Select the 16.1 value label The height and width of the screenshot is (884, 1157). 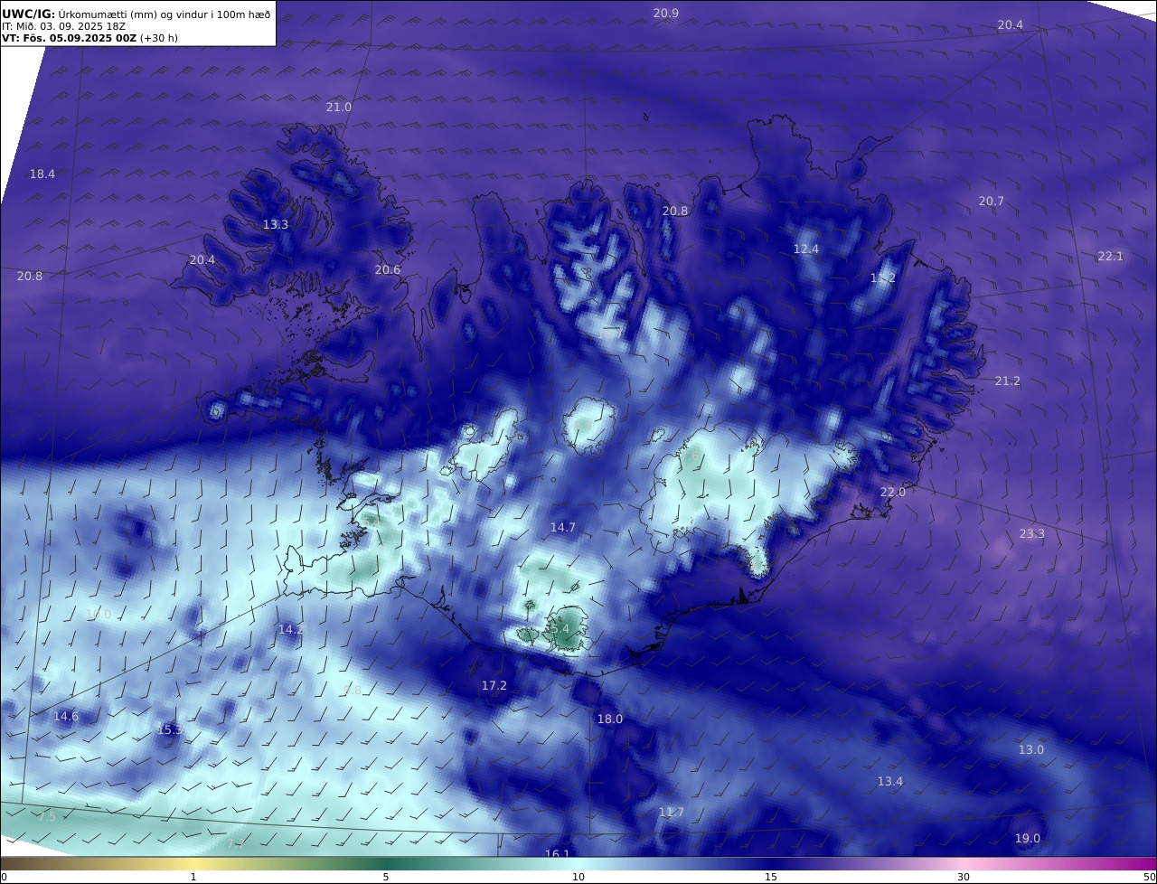[x=558, y=854]
